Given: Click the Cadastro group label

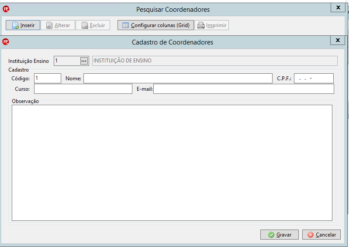Looking at the screenshot, I should [18, 70].
